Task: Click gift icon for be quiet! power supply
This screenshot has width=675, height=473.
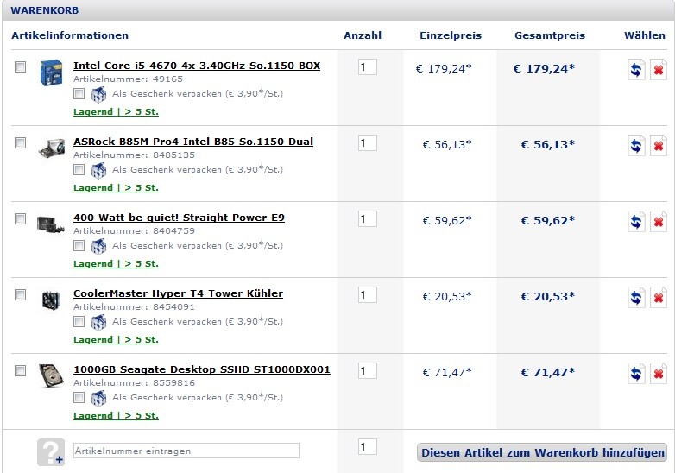Action: tap(98, 246)
